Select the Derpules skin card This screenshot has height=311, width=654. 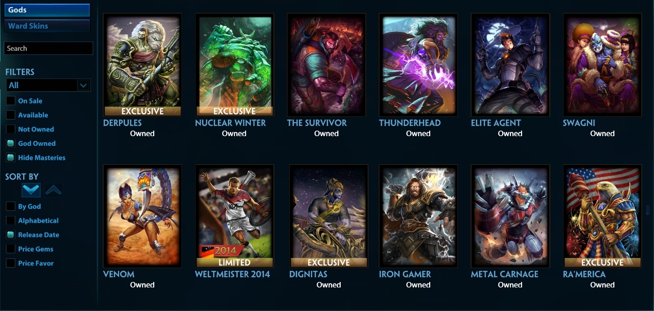point(142,65)
